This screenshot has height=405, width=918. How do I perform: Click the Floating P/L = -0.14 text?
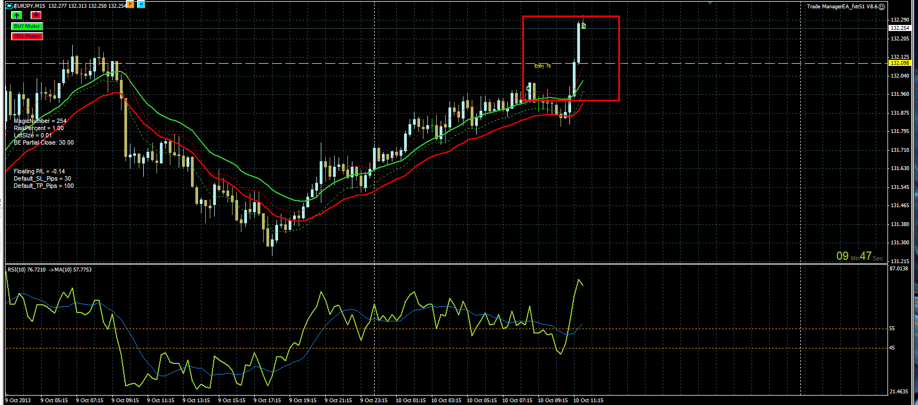(39, 171)
